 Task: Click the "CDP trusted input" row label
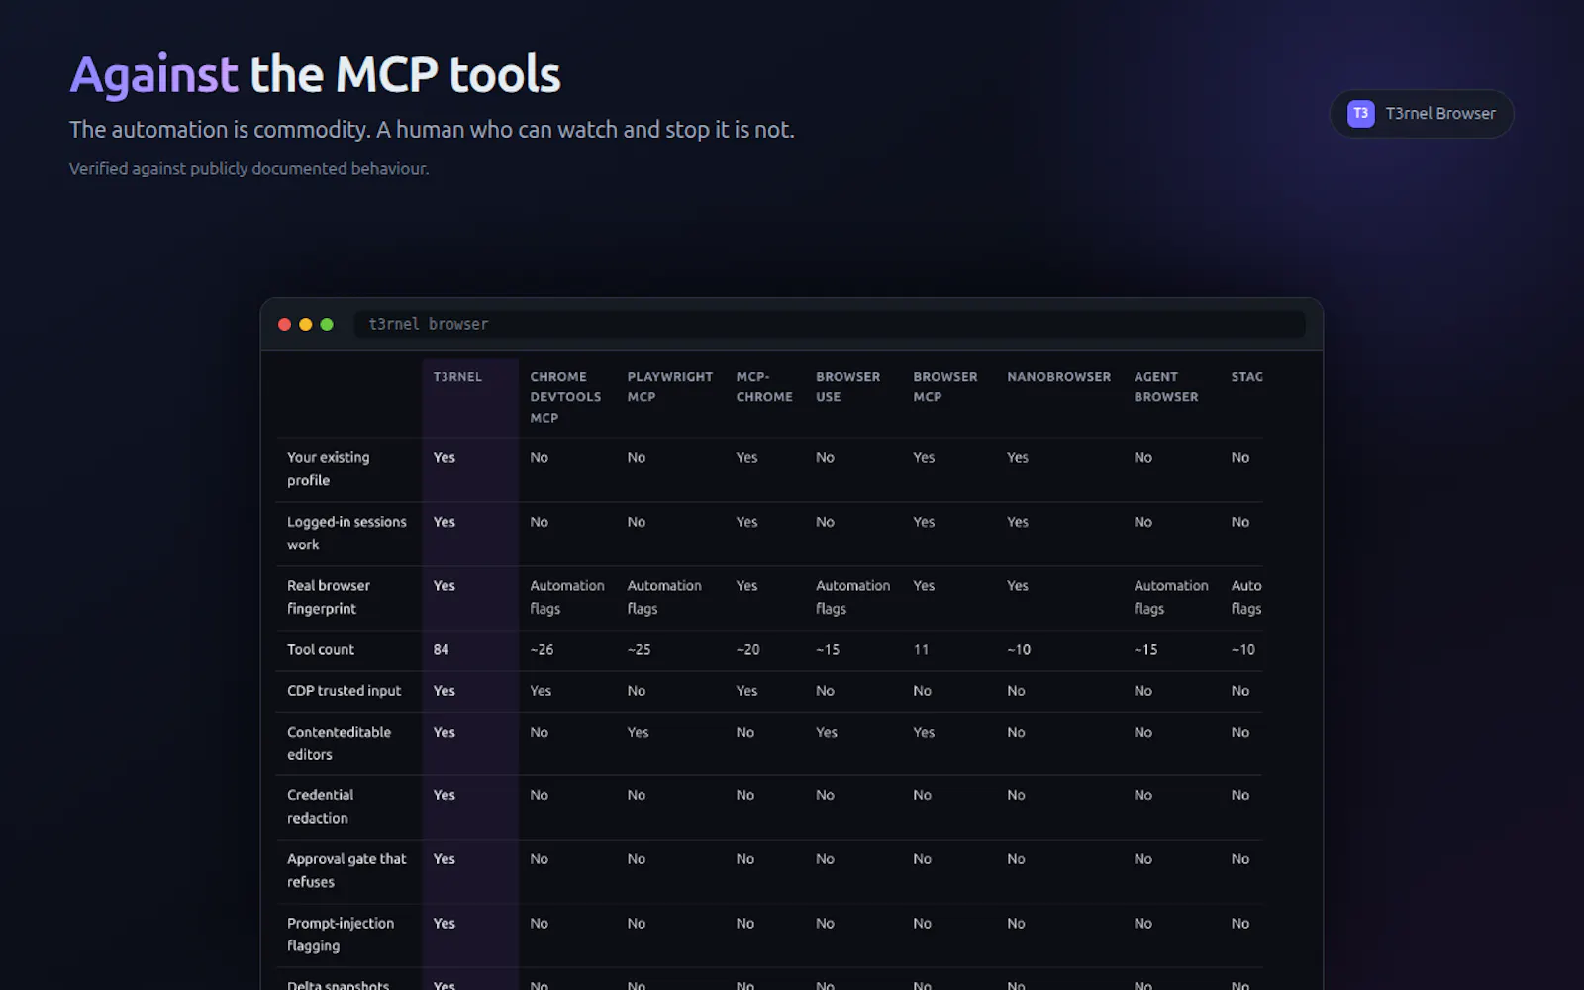pos(344,691)
